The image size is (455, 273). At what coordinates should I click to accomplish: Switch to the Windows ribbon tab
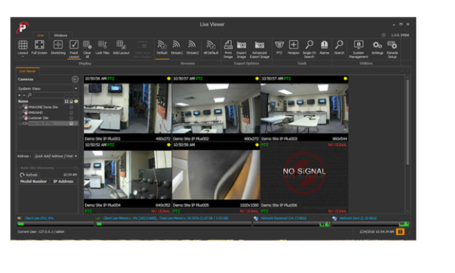click(60, 36)
